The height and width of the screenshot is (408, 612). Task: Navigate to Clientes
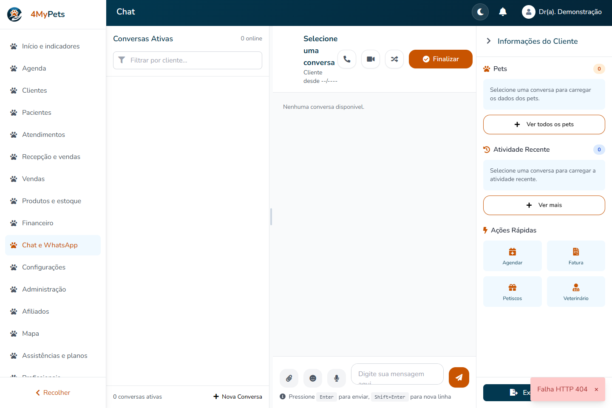pos(53,91)
